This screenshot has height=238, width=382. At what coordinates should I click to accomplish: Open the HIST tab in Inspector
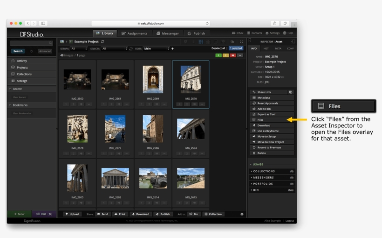[266, 49]
